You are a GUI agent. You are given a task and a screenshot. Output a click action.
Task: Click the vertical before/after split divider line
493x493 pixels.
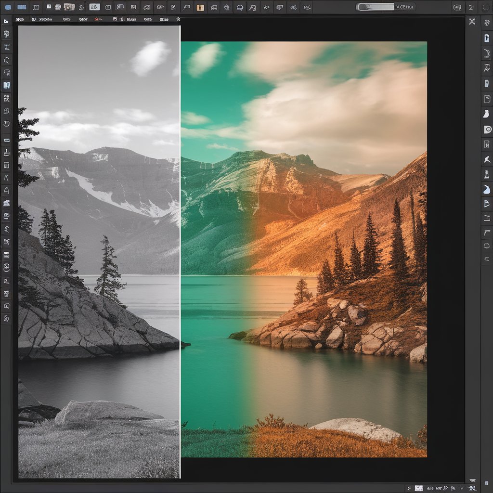180,250
